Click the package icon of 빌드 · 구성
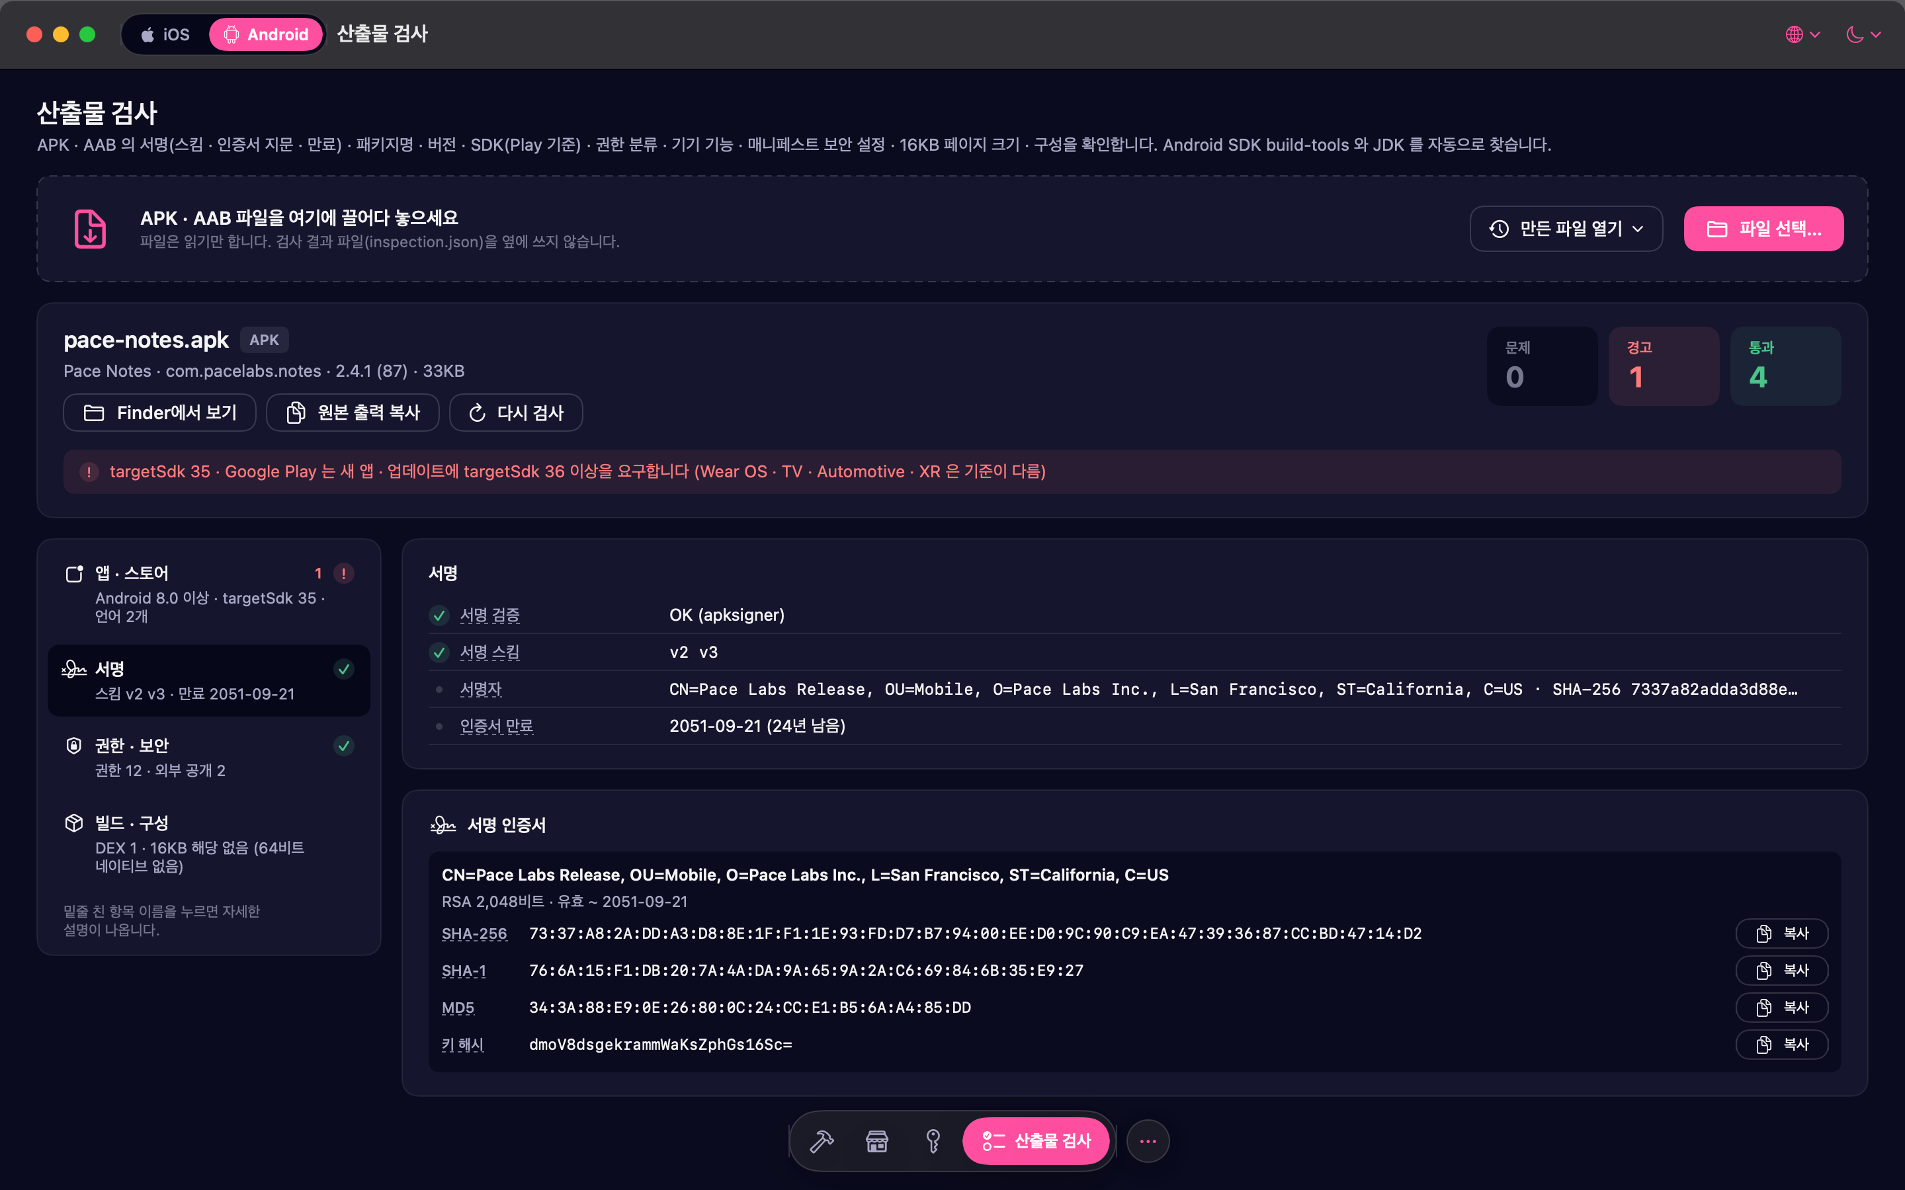The width and height of the screenshot is (1905, 1190). tap(74, 822)
